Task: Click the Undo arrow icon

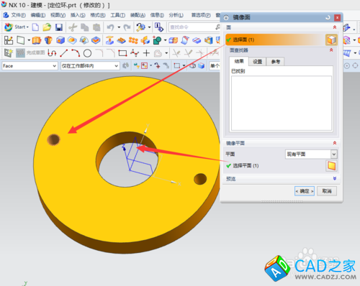Action: (x=110, y=27)
